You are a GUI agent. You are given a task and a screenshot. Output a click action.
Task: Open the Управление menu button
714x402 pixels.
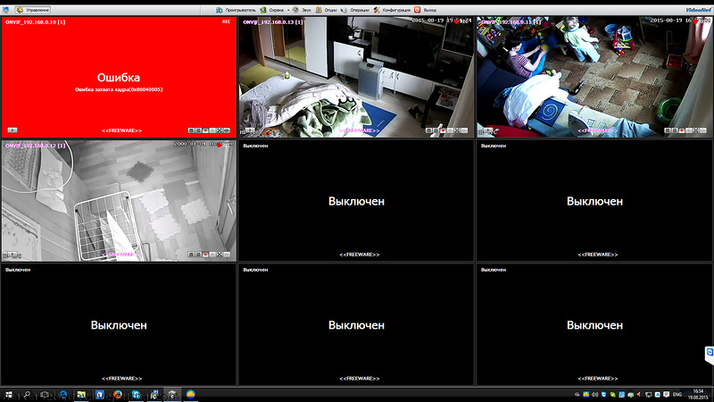click(32, 10)
